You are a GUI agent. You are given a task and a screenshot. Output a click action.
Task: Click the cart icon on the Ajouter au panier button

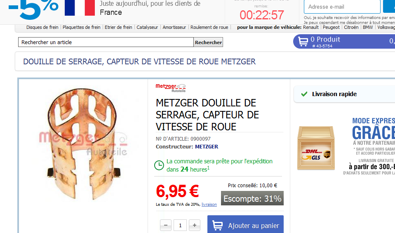coord(217,226)
